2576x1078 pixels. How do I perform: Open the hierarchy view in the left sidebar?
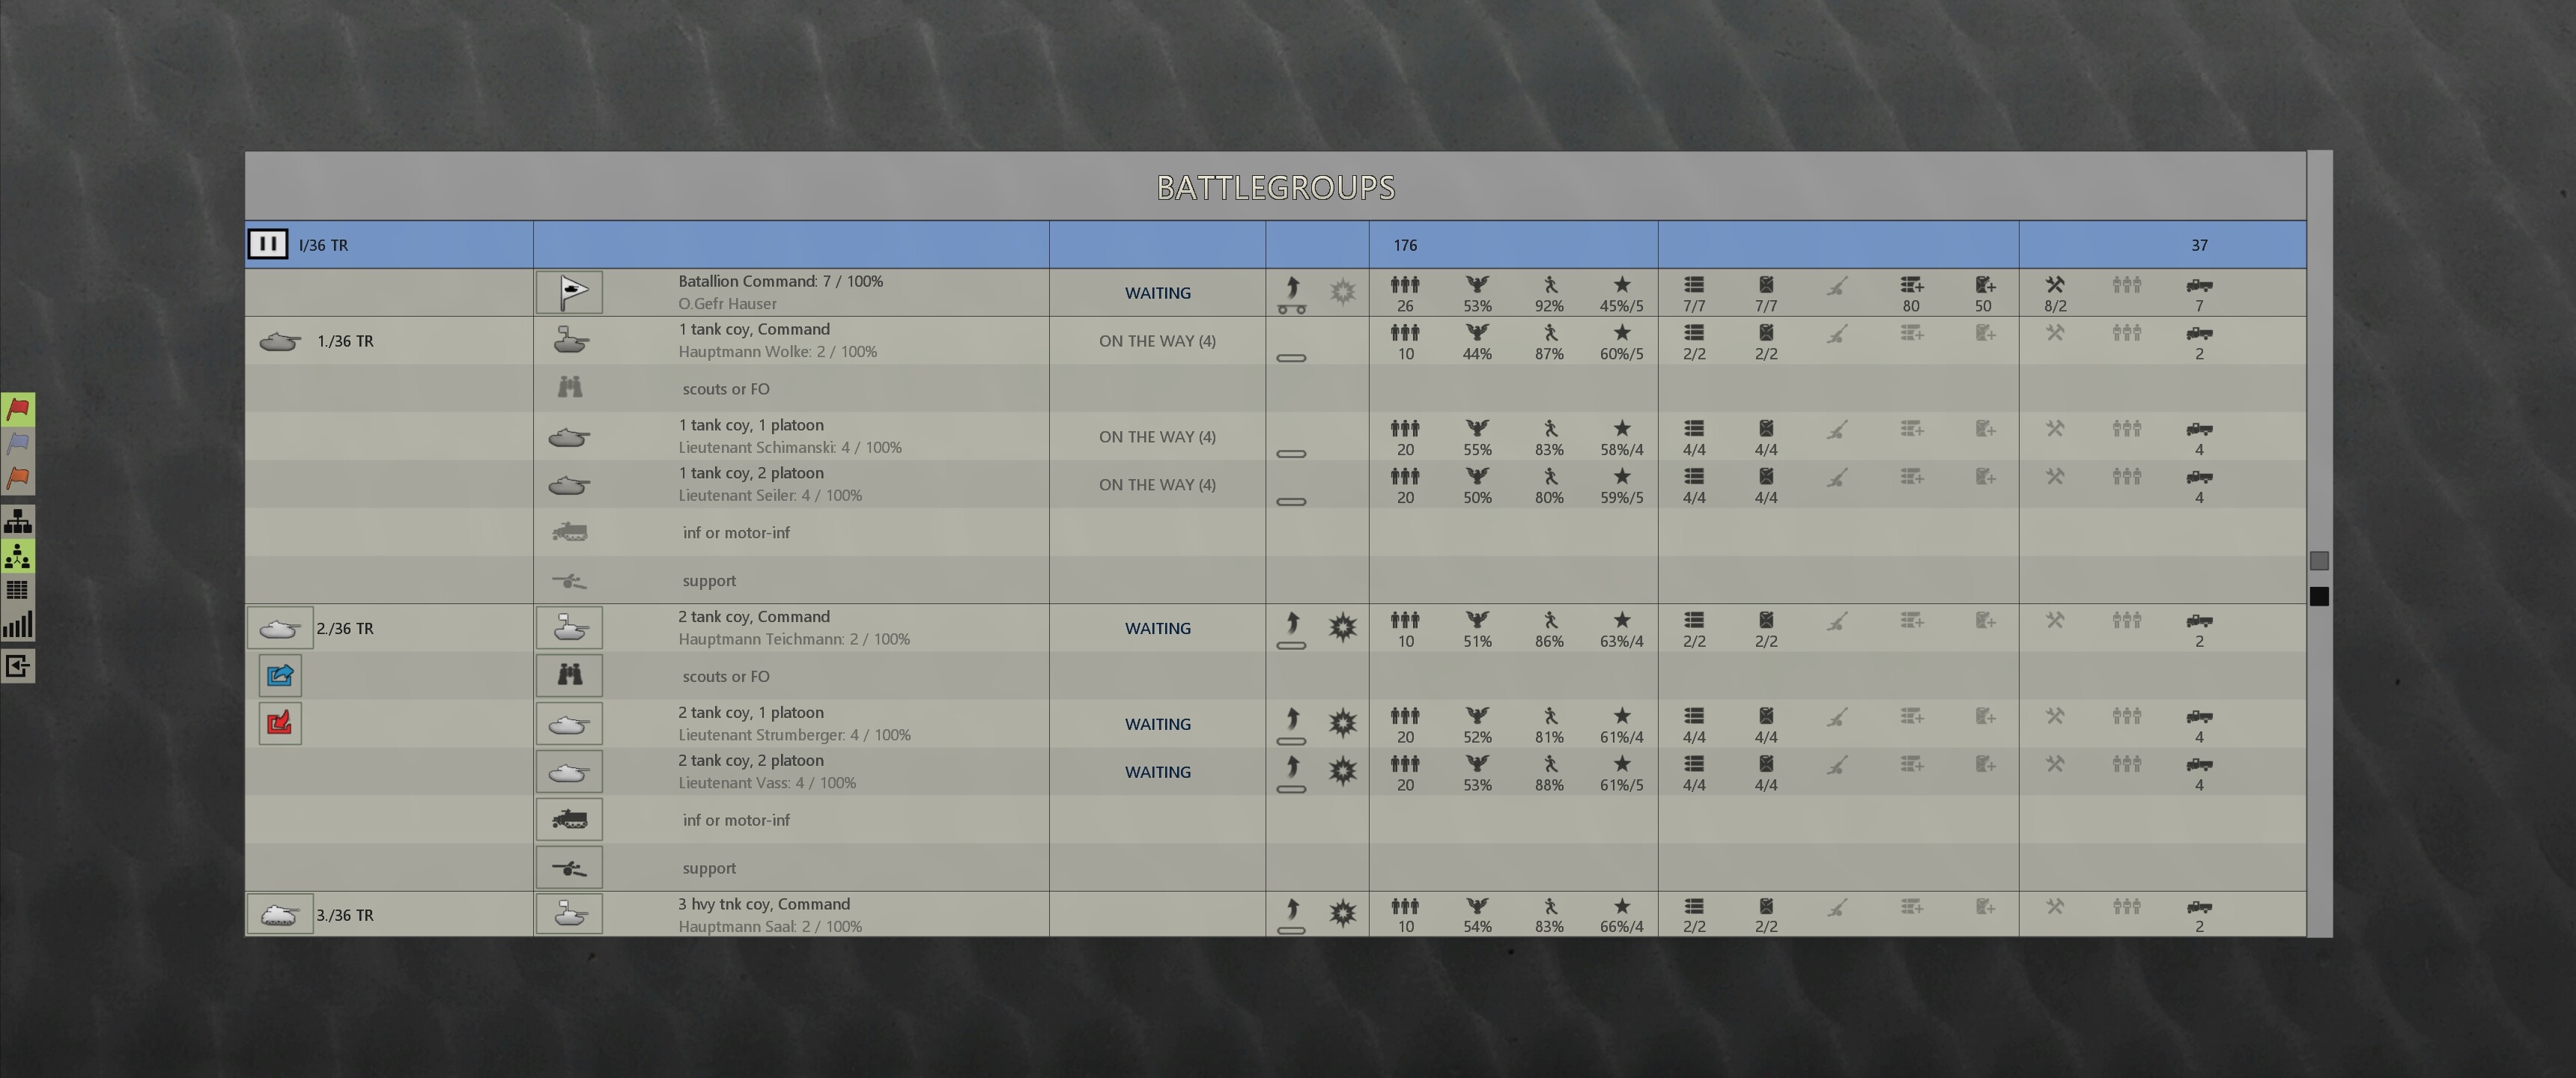point(17,520)
